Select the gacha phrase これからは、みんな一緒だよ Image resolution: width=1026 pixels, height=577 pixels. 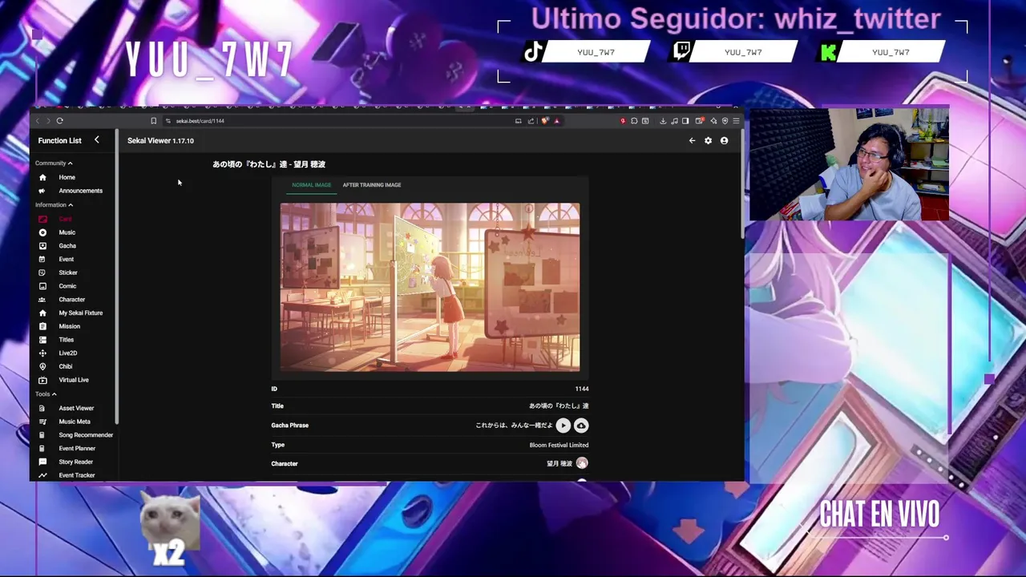514,426
